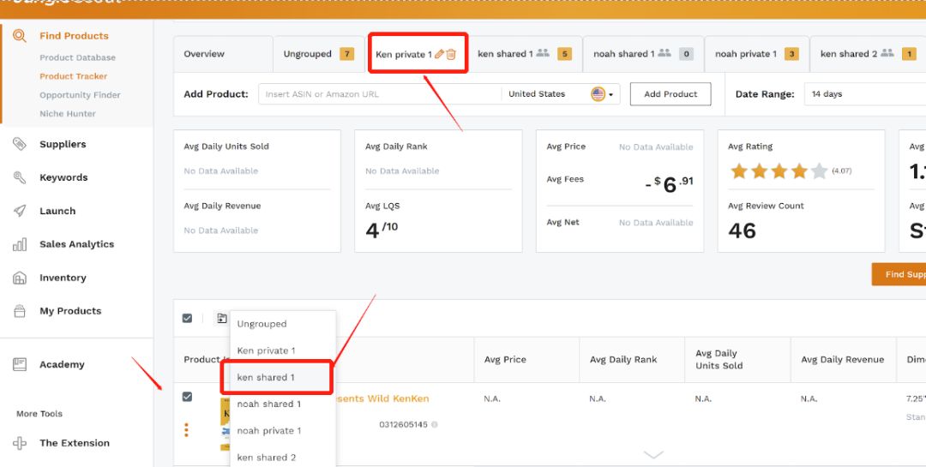
Task: Switch to the Overview tab
Action: pos(204,54)
